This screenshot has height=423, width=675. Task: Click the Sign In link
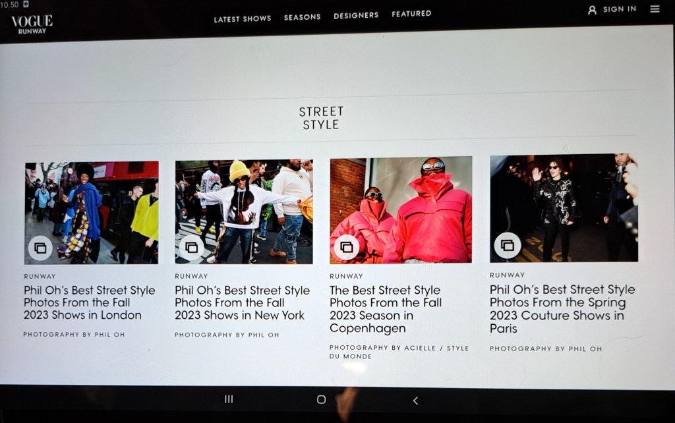(620, 9)
